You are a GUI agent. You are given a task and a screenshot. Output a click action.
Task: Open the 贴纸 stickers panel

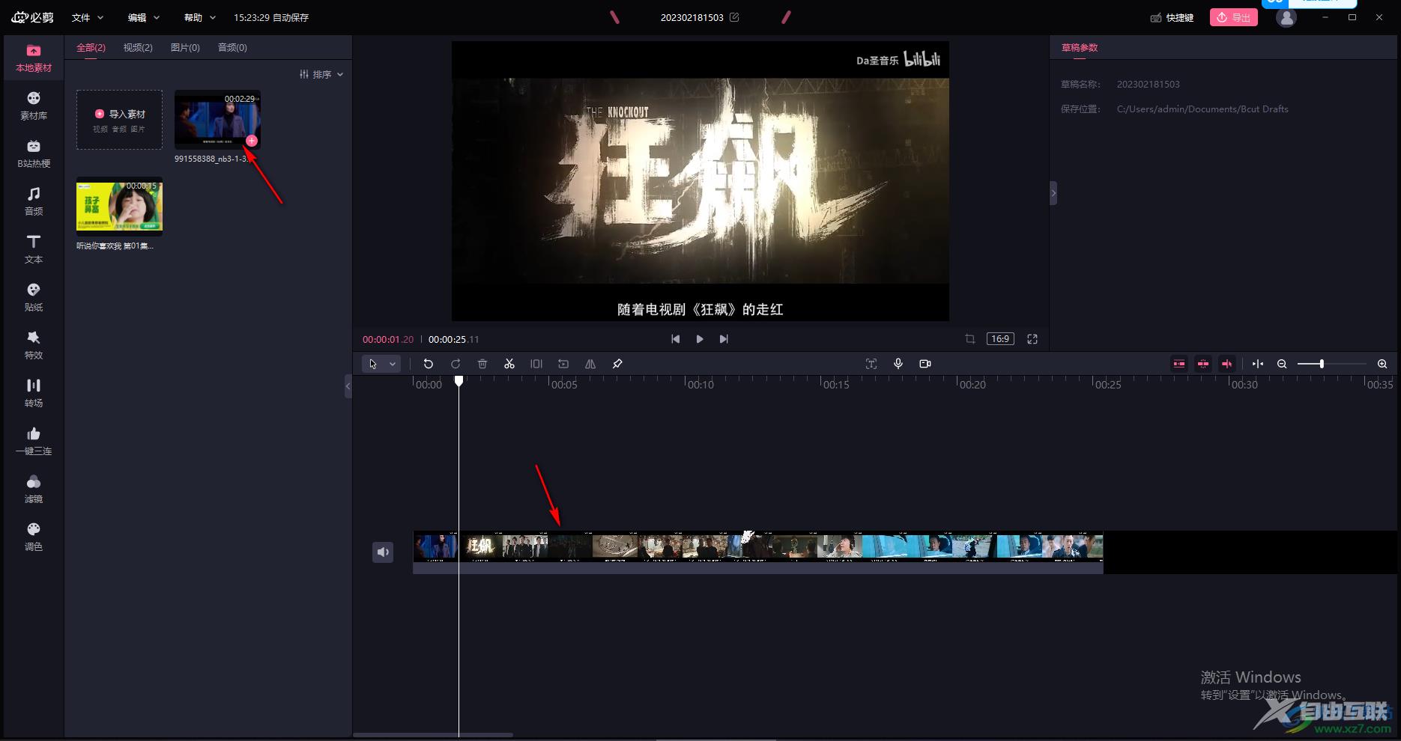click(34, 298)
